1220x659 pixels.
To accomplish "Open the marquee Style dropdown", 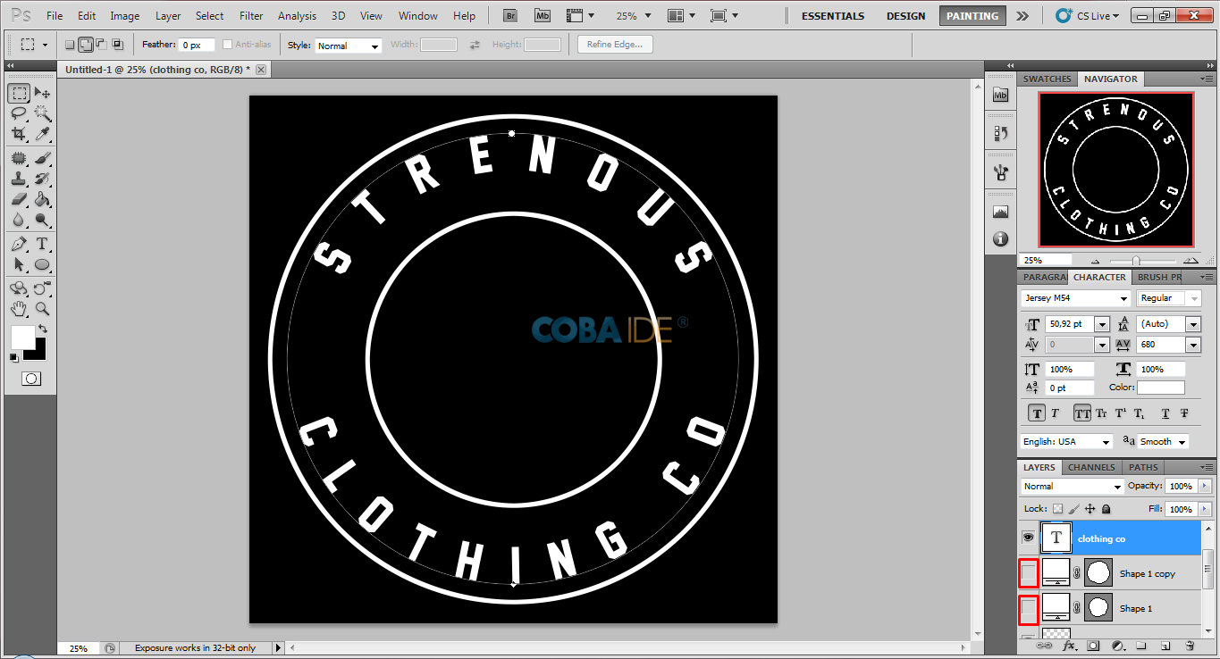I will click(349, 46).
